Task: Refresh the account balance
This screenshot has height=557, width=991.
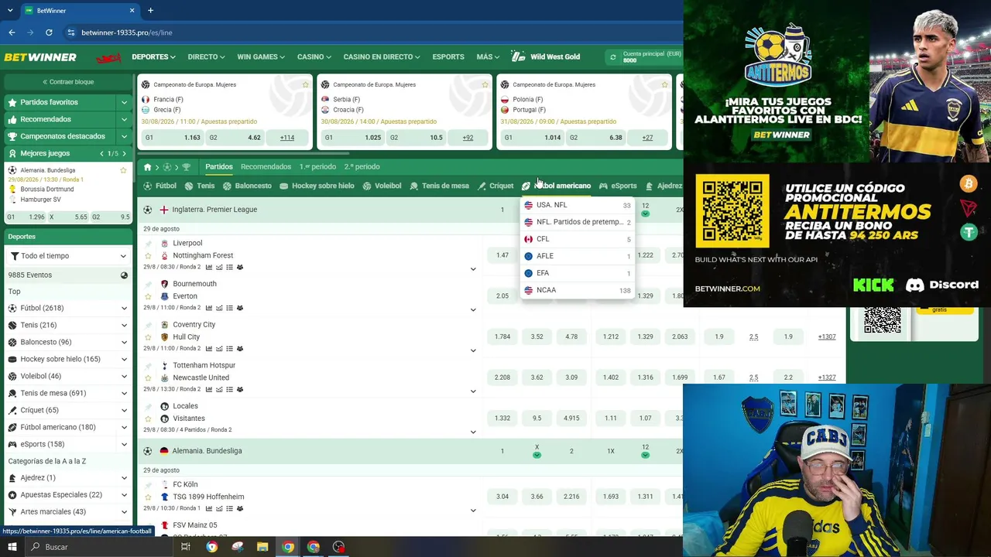Action: tap(613, 57)
